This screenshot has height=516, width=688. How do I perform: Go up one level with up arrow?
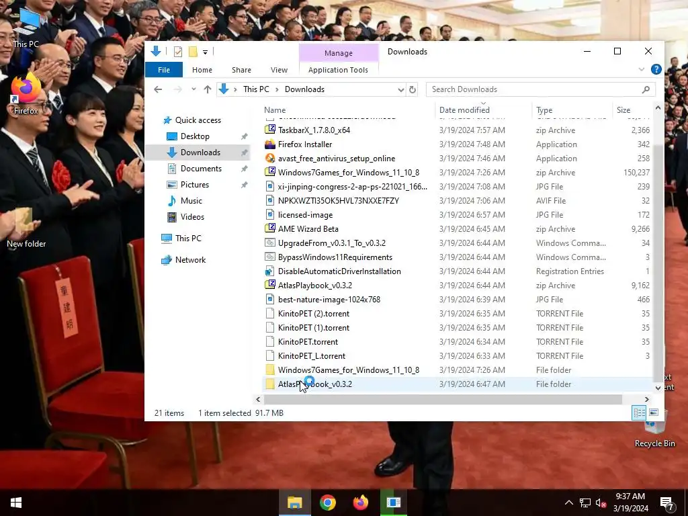pyautogui.click(x=208, y=89)
